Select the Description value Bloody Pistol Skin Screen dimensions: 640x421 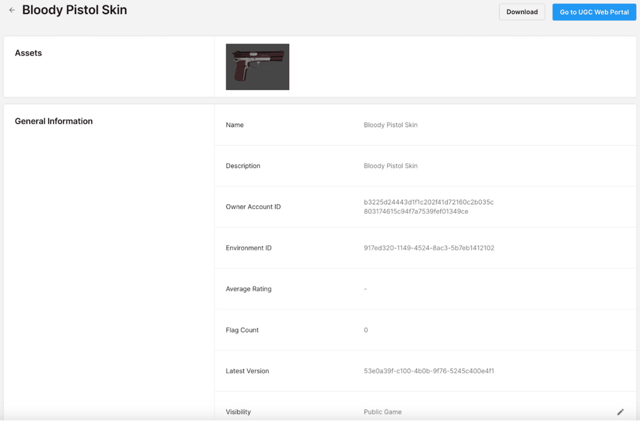[390, 166]
